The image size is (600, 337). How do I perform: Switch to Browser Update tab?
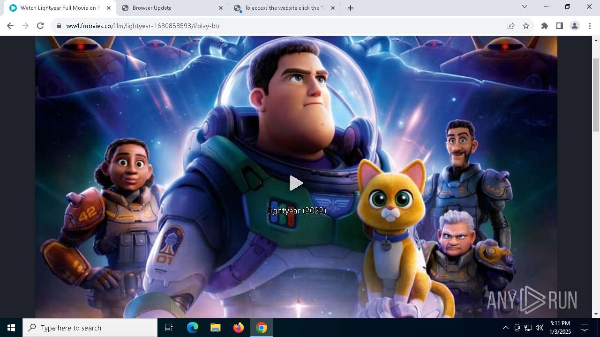[172, 8]
